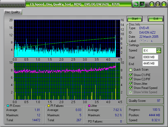Click the greyed Show Write Speed checkbox

coord(131,92)
